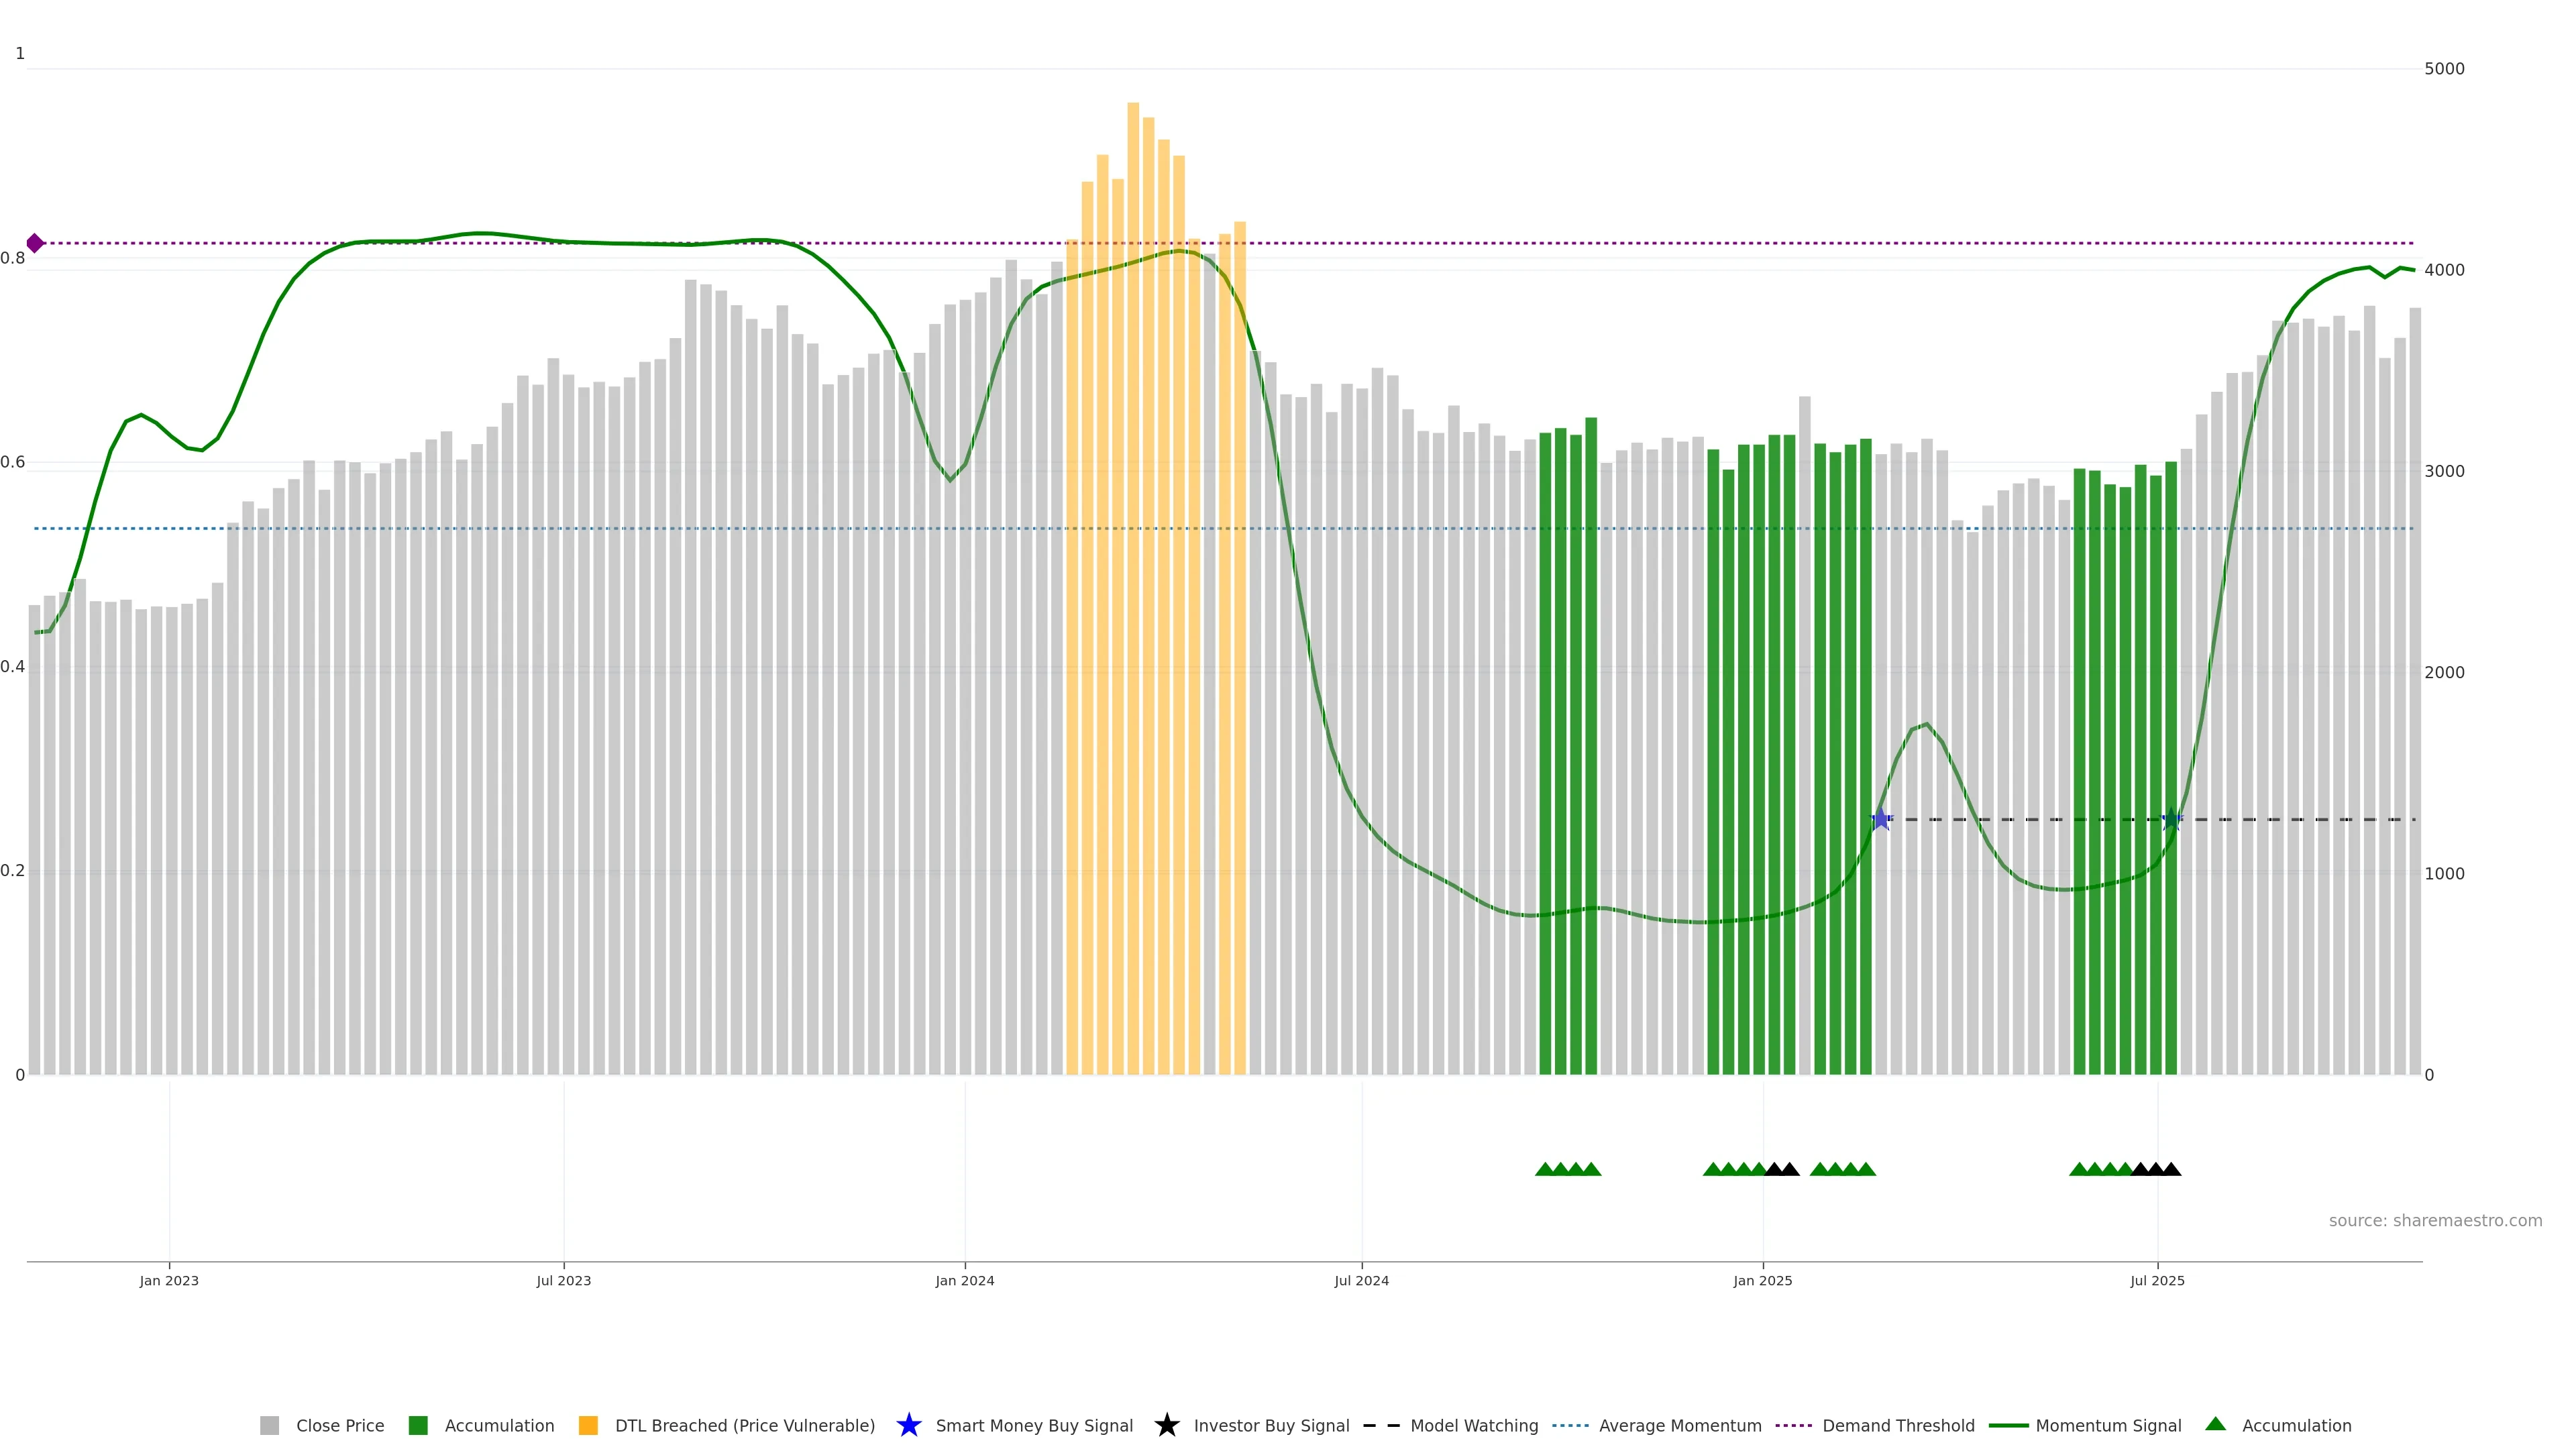Click the Jan 2023 axis label
The height and width of the screenshot is (1449, 2576).
click(x=169, y=1280)
